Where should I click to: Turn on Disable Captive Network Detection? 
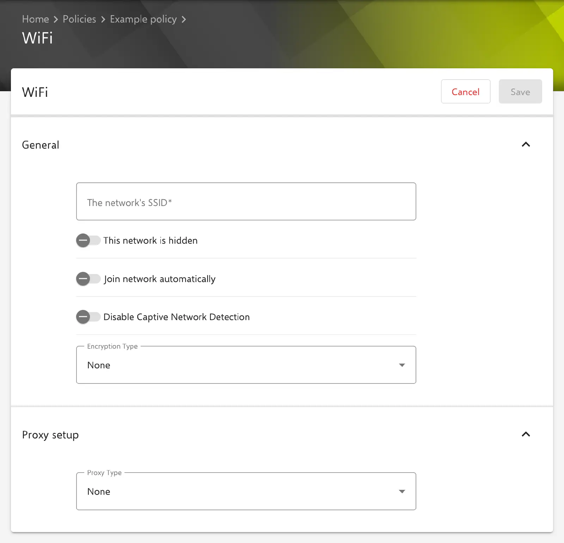[x=88, y=317]
